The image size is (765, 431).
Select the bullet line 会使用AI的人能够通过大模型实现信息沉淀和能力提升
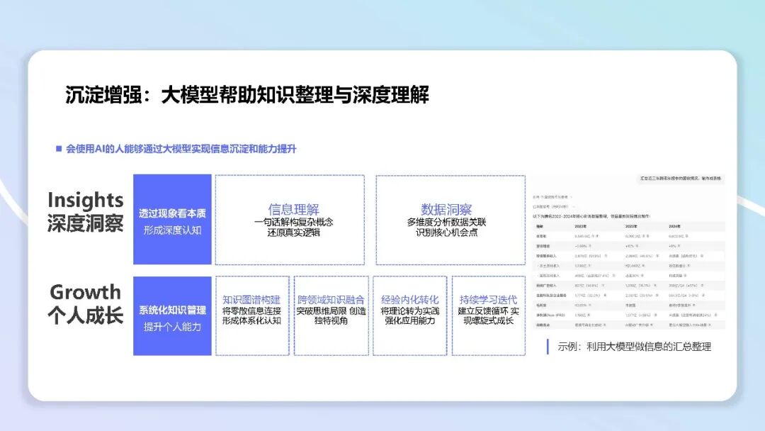pos(181,149)
